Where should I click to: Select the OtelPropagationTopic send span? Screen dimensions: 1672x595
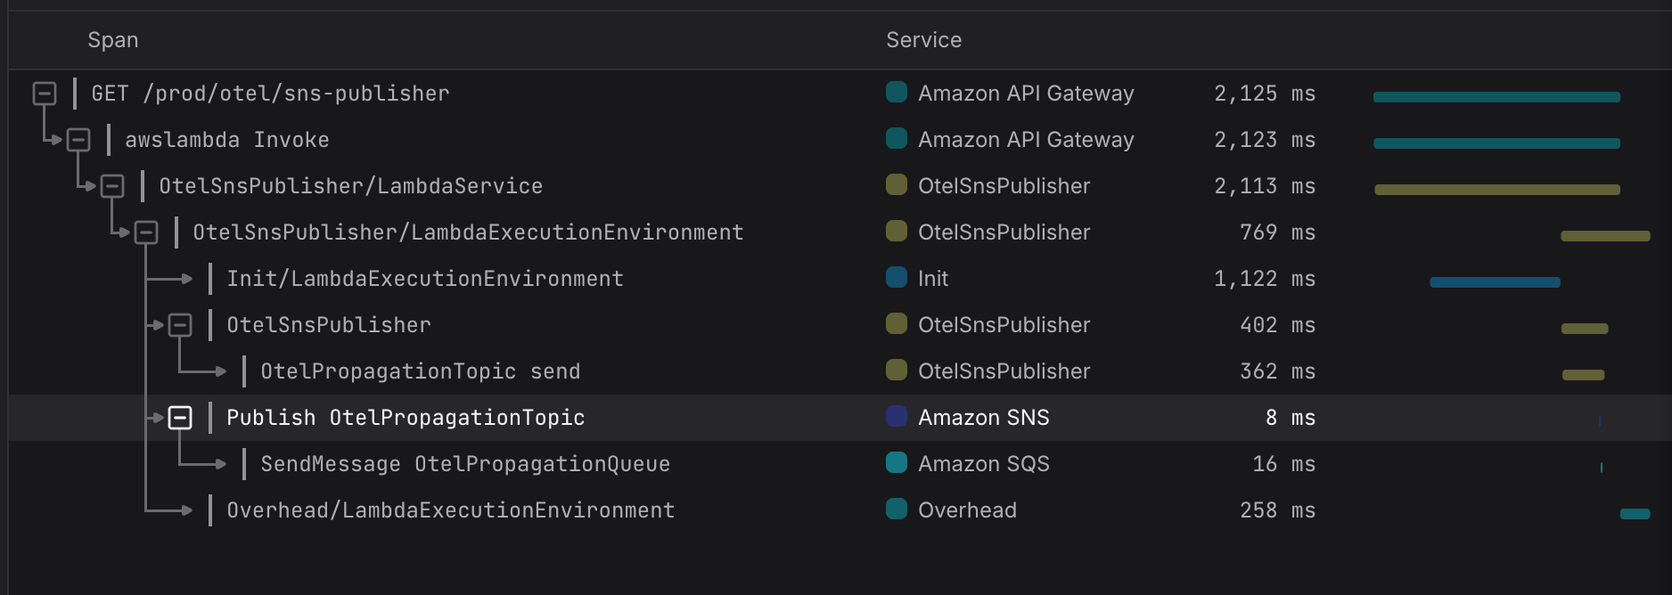point(420,371)
